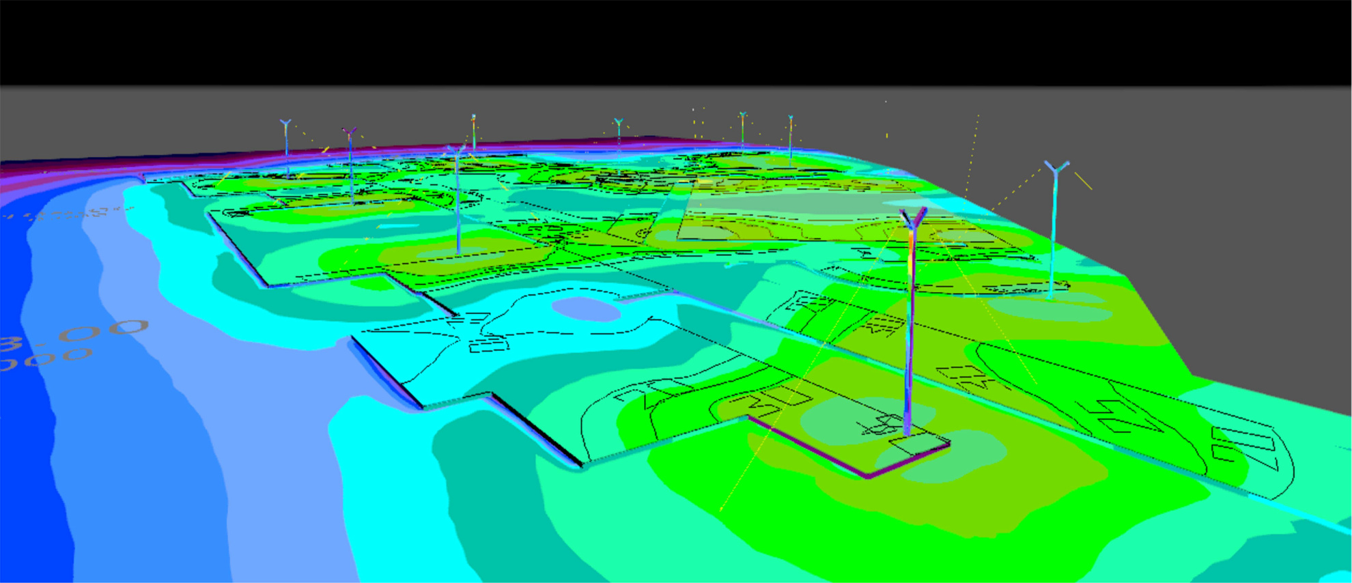Screen dimensions: 1352x583
Task: Select the purple-topped second turbine from left
Action: tap(350, 132)
